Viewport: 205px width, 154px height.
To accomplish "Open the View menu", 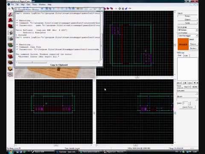I will pos(28,5).
